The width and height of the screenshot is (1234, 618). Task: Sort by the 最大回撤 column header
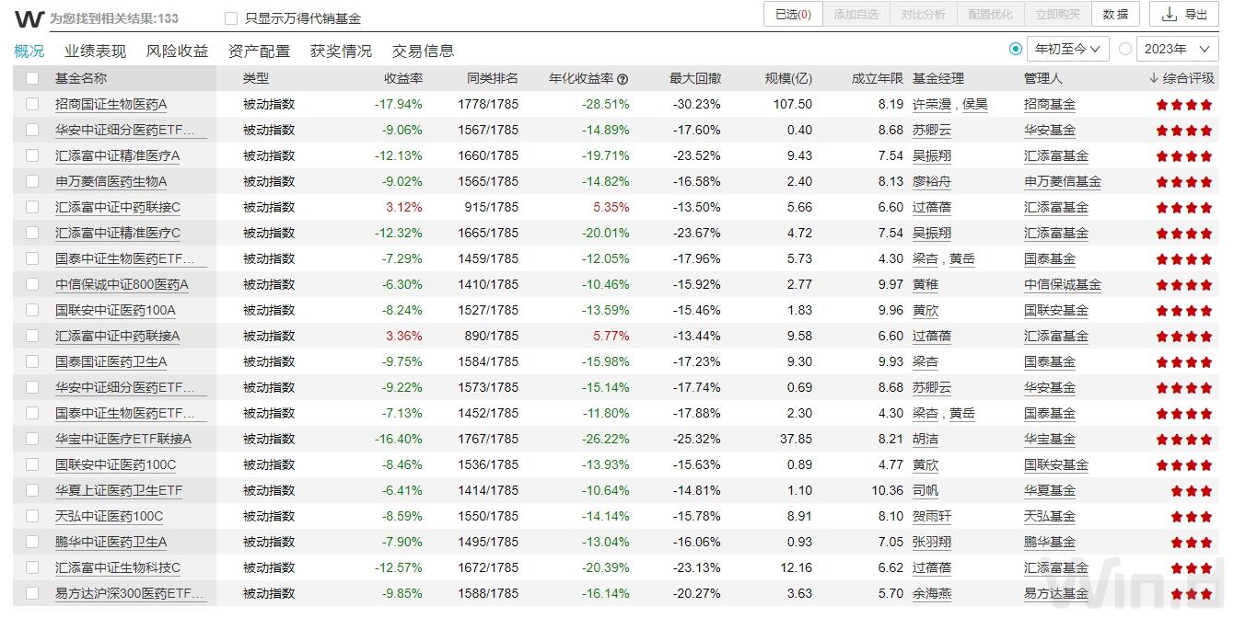(x=695, y=79)
